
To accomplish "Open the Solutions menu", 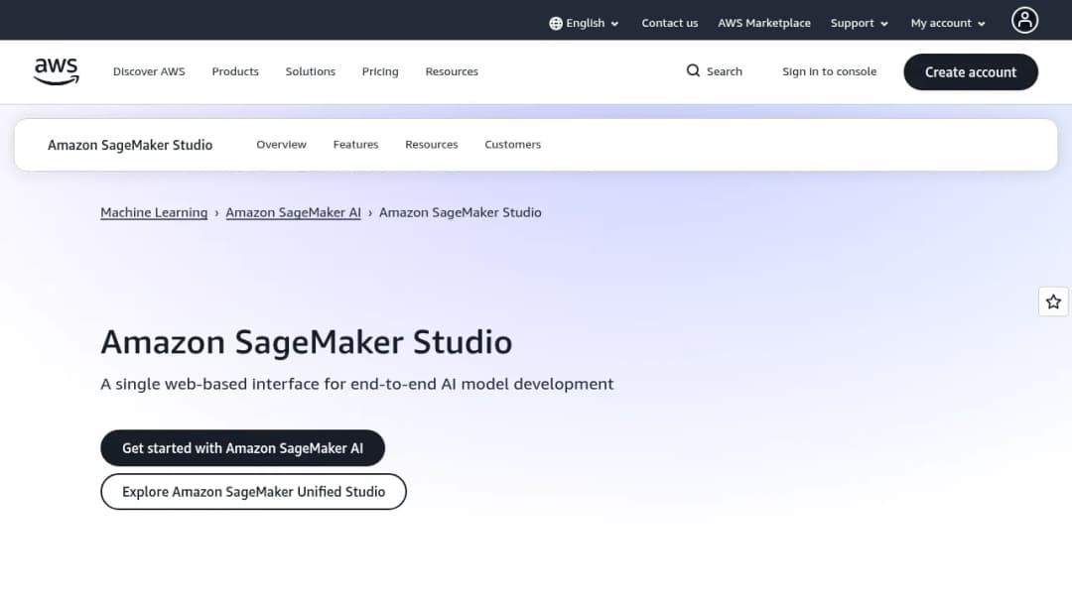I will 311,71.
